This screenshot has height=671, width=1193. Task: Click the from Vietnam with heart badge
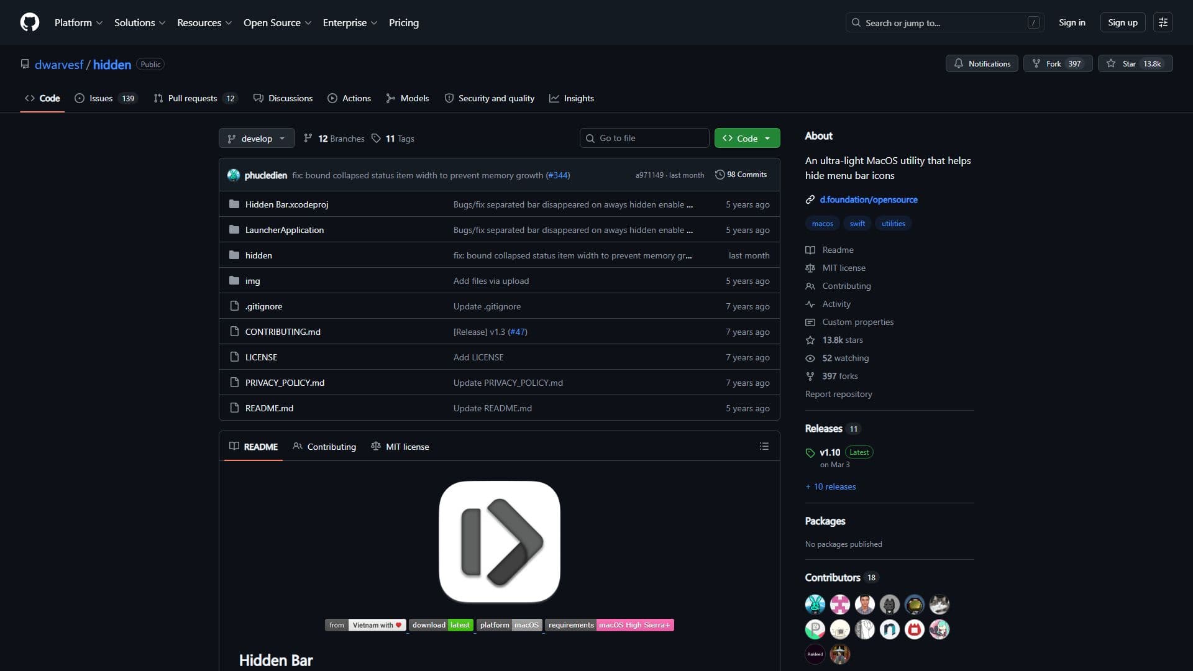click(365, 625)
